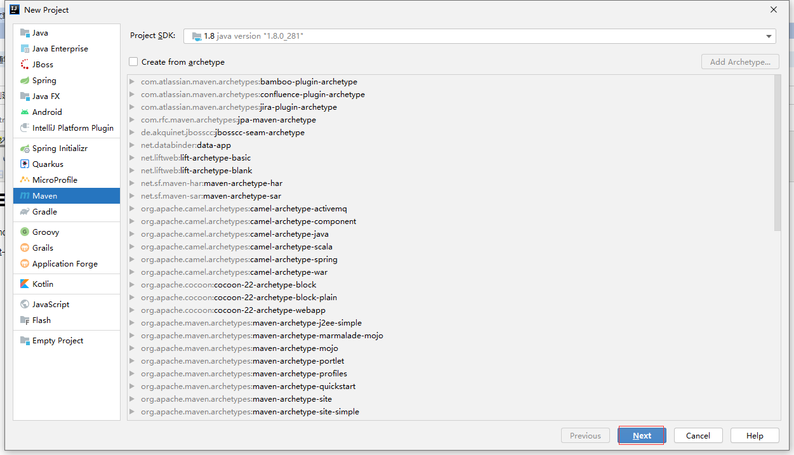Click the Flash folder icon
Screen dimensions: 794x455
[25, 320]
